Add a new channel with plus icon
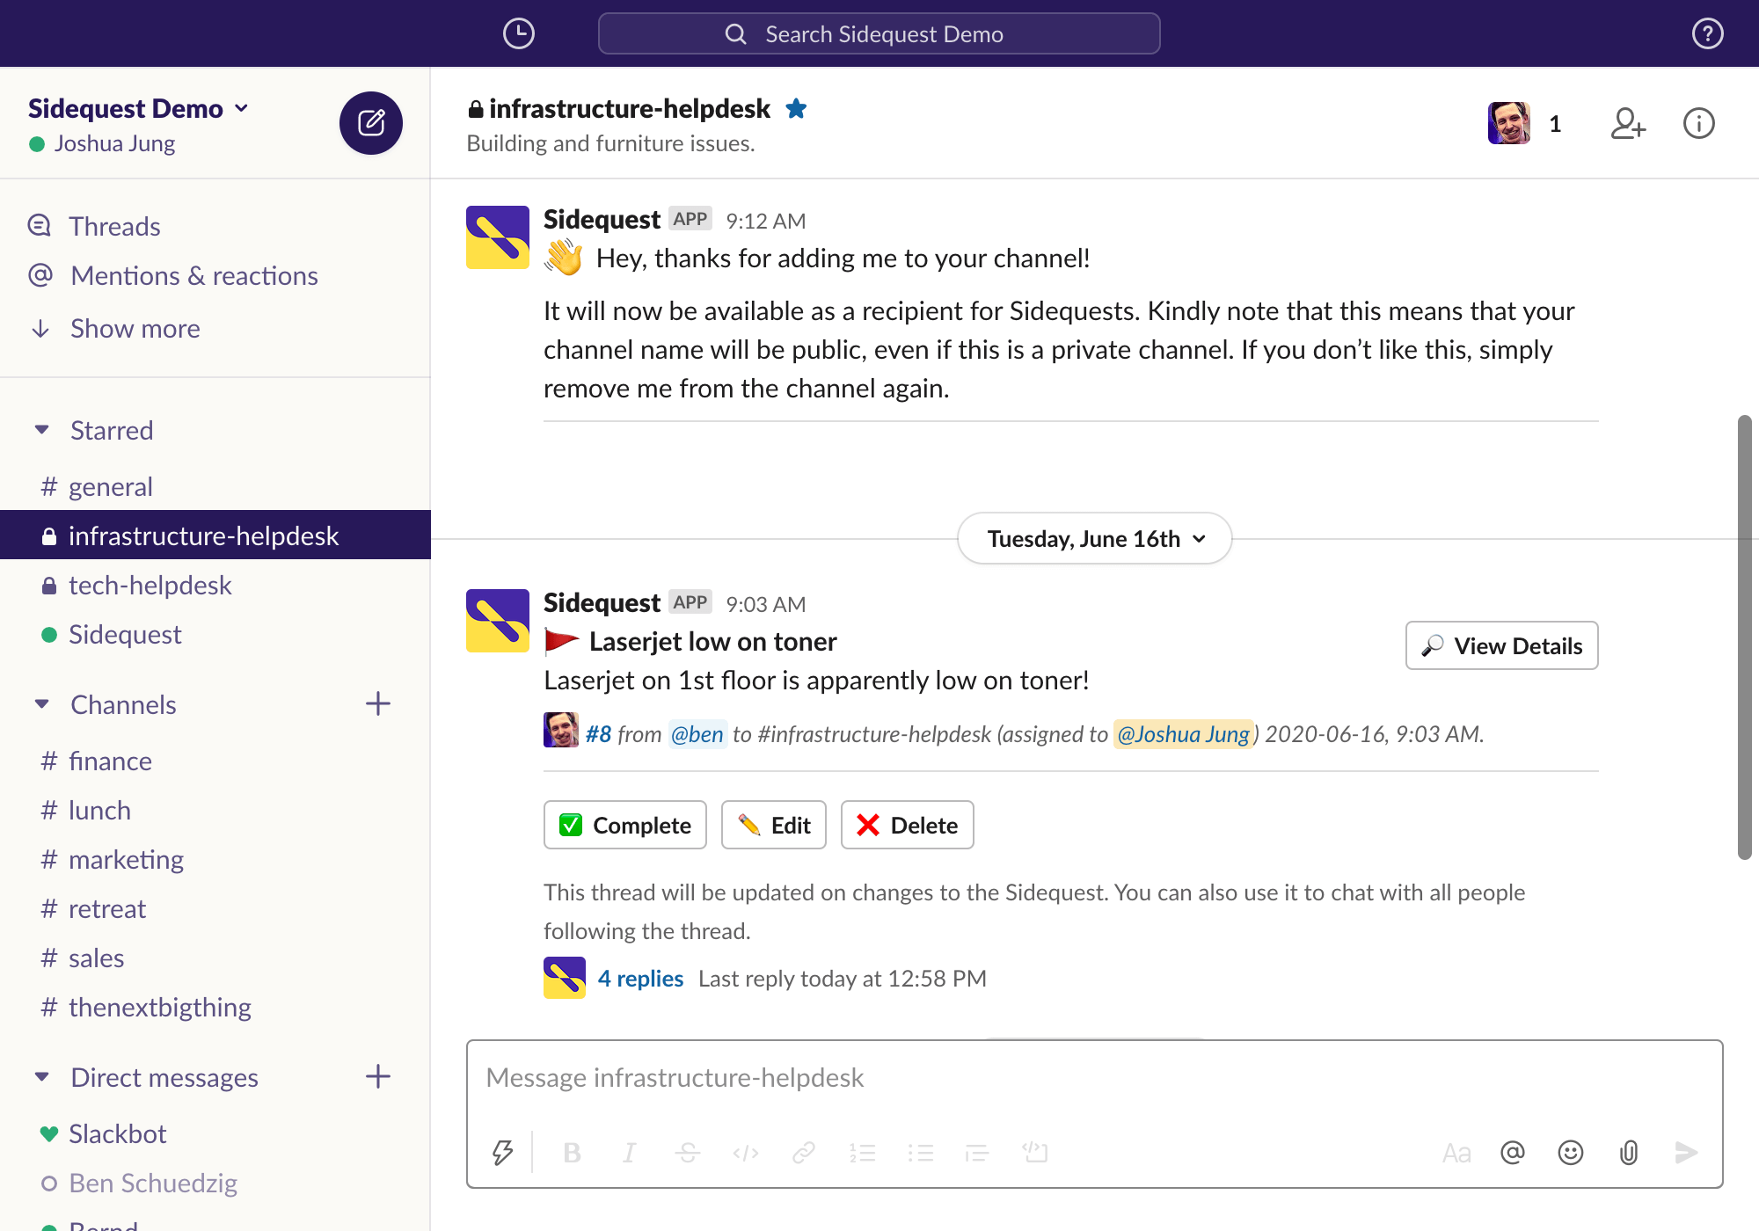The image size is (1759, 1231). coord(378,703)
